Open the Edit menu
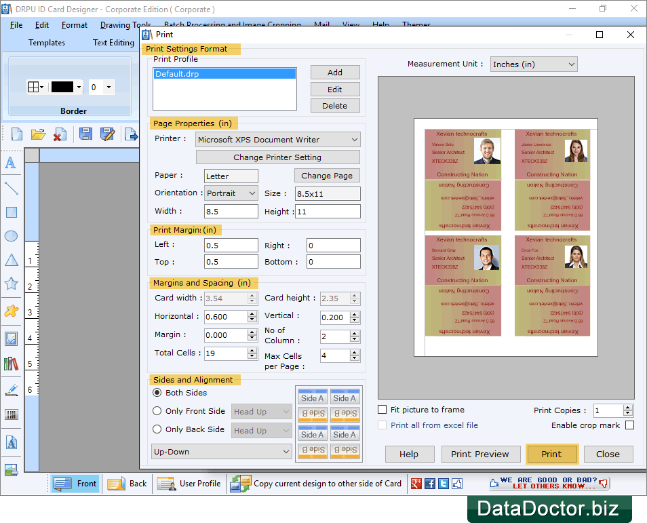Screen dimensions: 647x523 point(41,25)
